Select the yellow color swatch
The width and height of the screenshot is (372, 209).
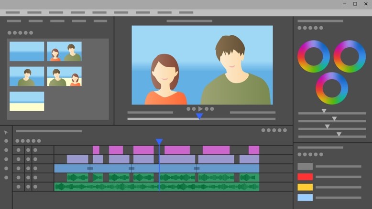pyautogui.click(x=305, y=187)
